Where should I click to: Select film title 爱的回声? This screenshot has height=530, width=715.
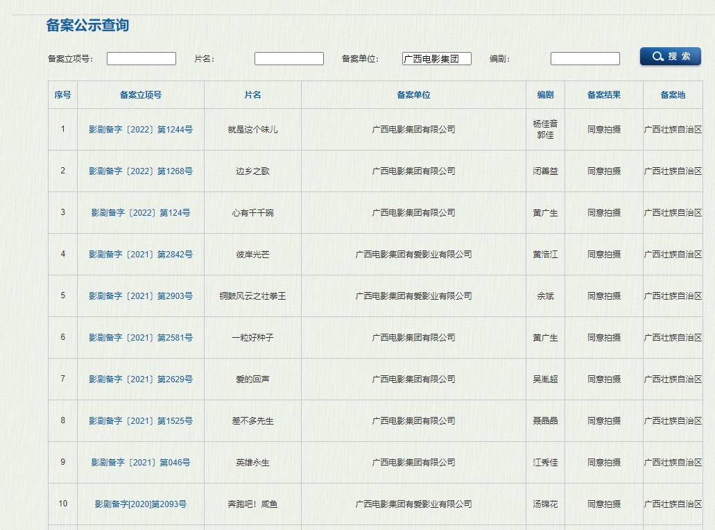pyautogui.click(x=252, y=379)
